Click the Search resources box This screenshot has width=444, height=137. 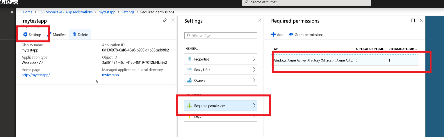[307, 2]
